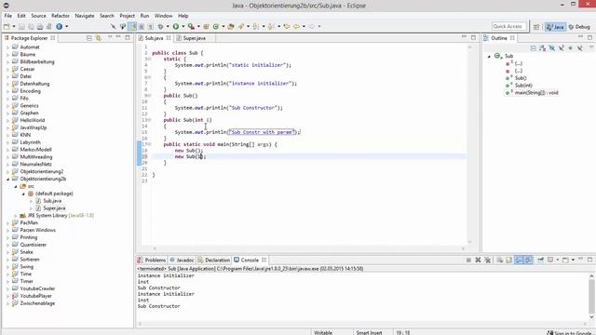Toggle Hide Non-Public Members in Outline toolbar
Screen dimensions: 596x335
[x=571, y=47]
